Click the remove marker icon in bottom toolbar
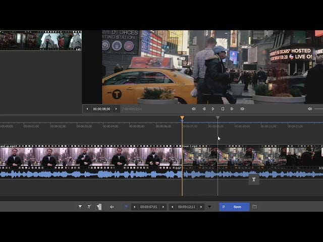 coord(89,207)
